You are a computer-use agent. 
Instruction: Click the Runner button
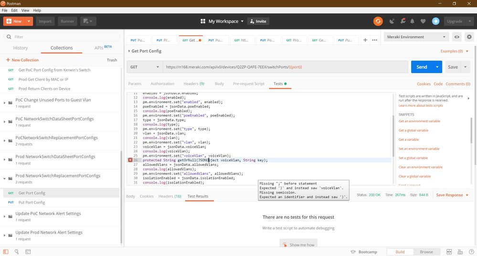coord(67,21)
